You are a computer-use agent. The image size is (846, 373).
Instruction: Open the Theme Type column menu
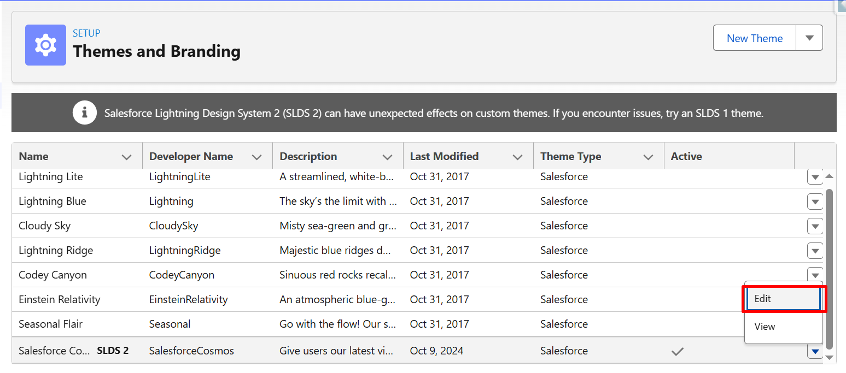648,157
